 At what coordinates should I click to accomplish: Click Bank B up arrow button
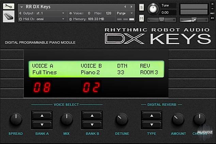pyautogui.click(x=92, y=116)
